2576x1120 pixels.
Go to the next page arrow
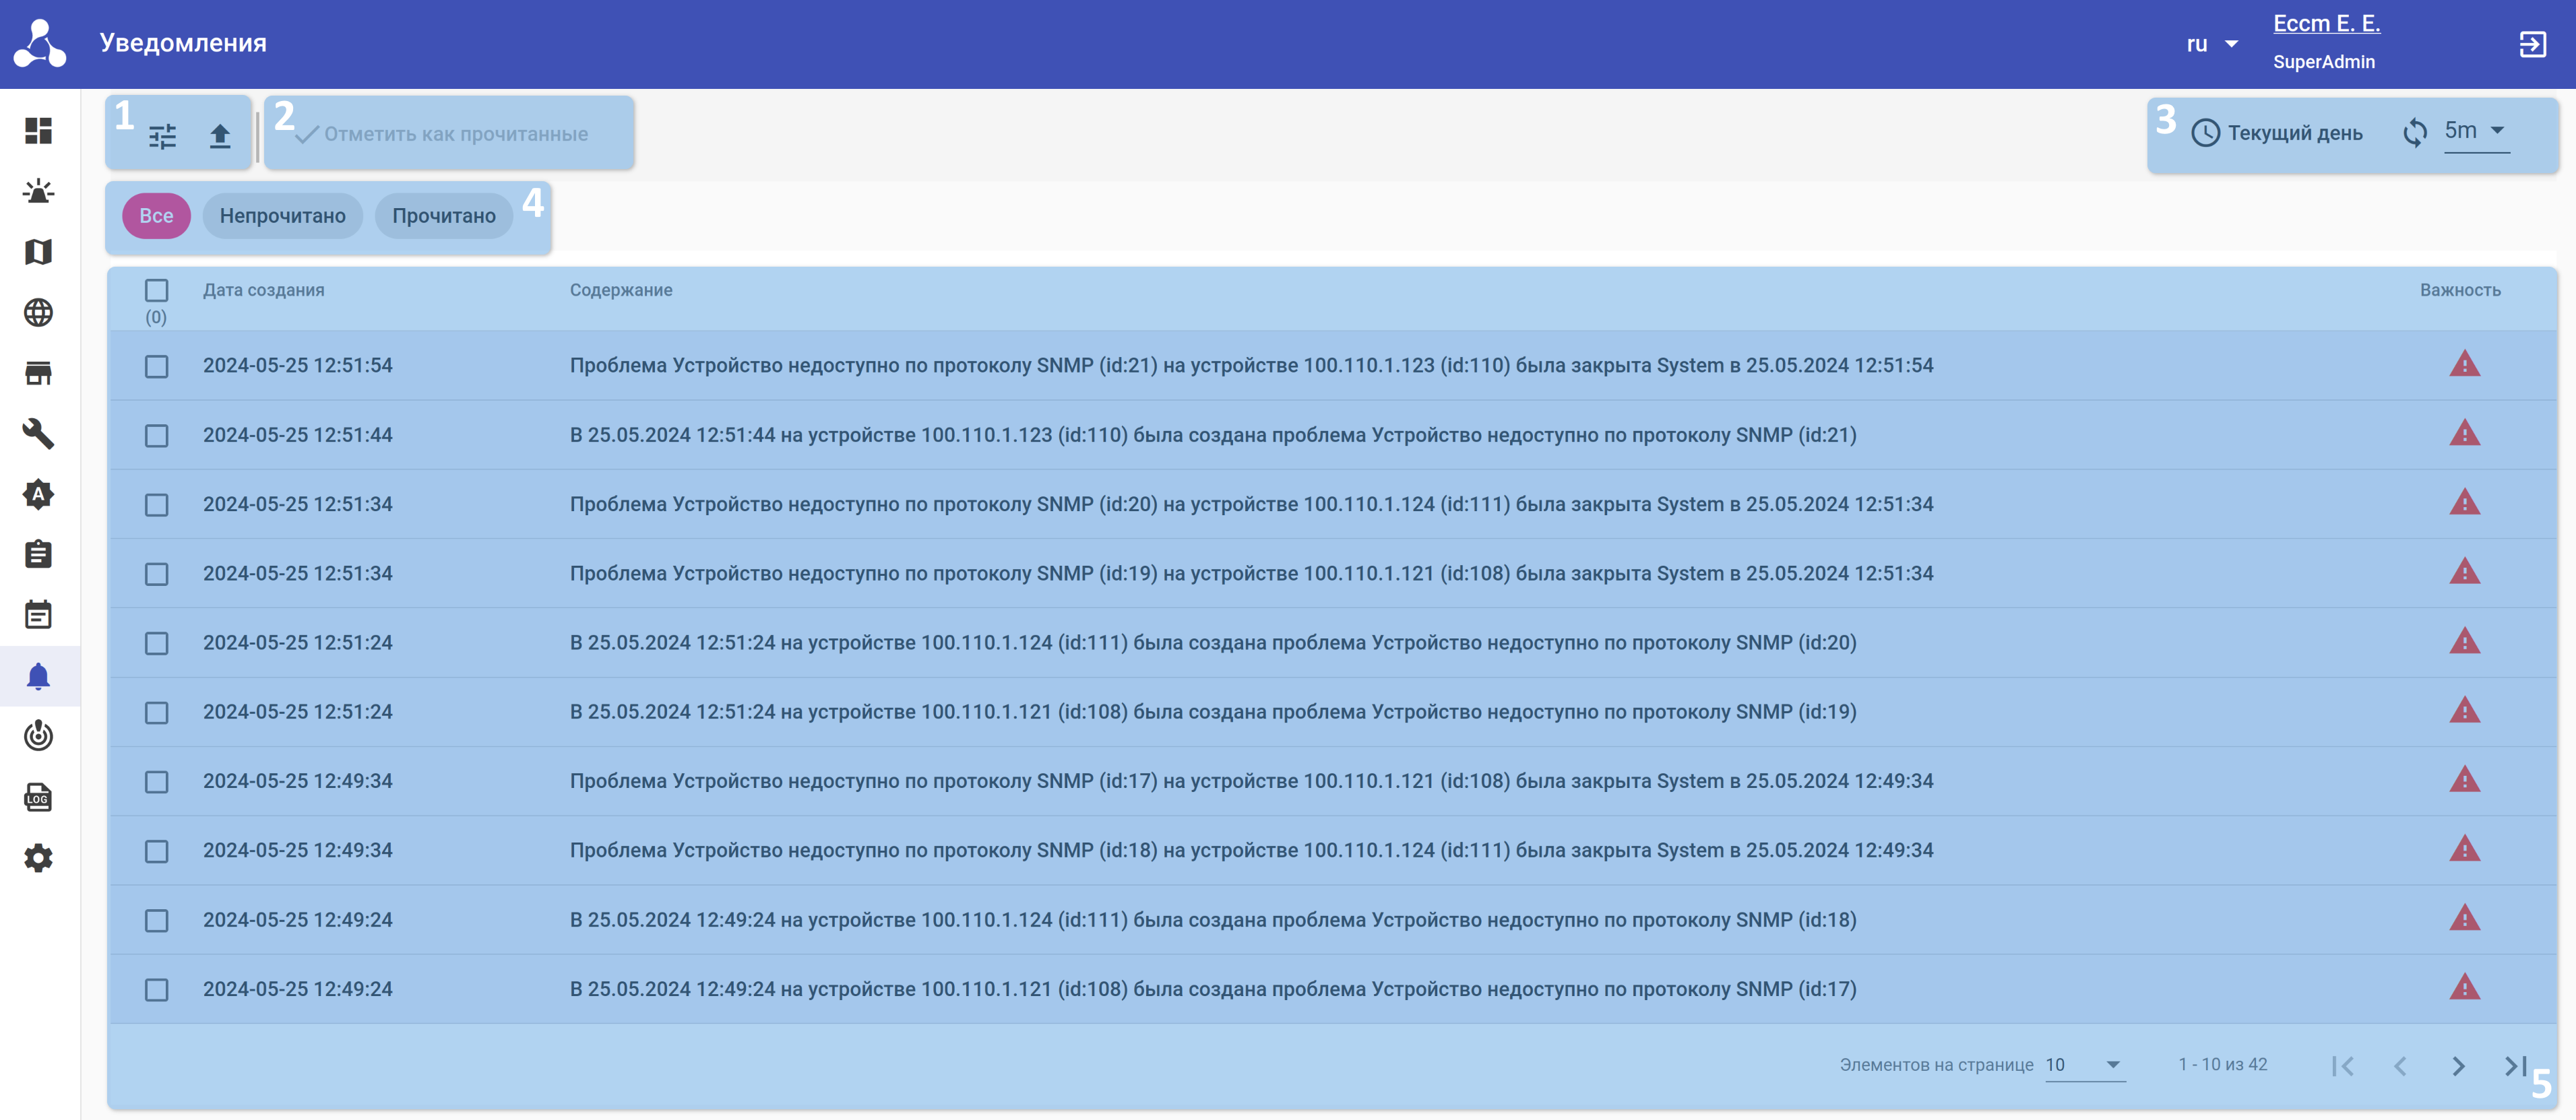2458,1066
